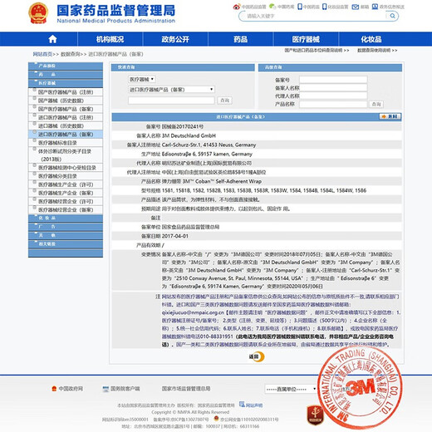Open the red Weibo icon in the header

pyautogui.click(x=237, y=7)
